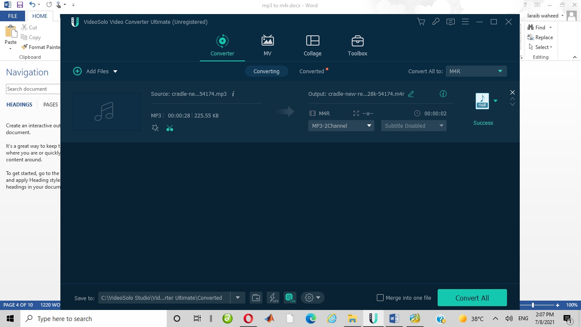Click Find in Word Editing group
The width and height of the screenshot is (581, 327).
tap(537, 27)
